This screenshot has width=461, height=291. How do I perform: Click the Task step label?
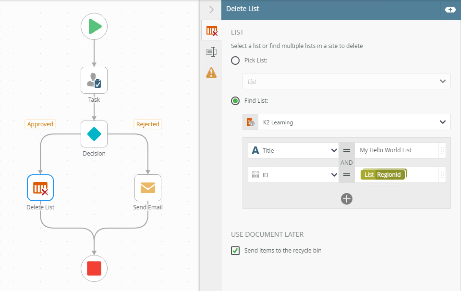pos(94,100)
